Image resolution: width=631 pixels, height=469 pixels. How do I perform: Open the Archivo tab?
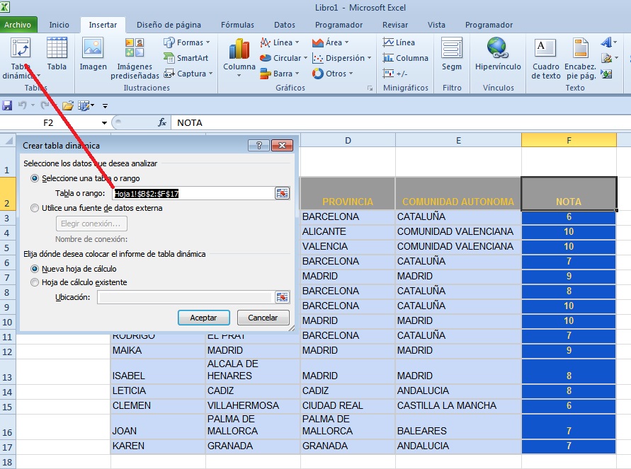point(18,25)
